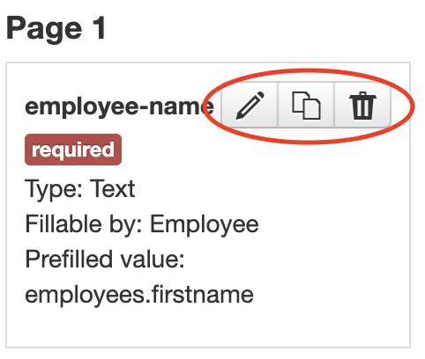Click the trash can button
The height and width of the screenshot is (359, 425).
coord(362,105)
